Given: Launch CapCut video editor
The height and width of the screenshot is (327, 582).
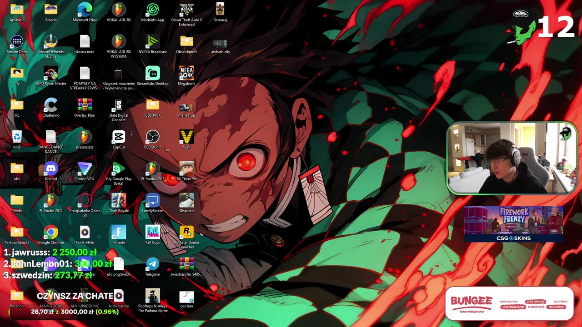Looking at the screenshot, I should tap(119, 140).
